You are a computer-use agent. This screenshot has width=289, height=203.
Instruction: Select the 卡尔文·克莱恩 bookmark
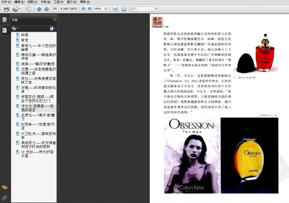point(38,108)
